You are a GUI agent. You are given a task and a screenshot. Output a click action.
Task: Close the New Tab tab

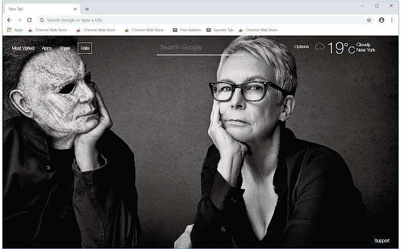pyautogui.click(x=75, y=9)
